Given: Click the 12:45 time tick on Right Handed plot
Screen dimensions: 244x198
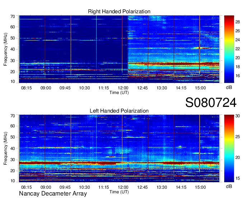Looking at the screenshot, I should tap(142, 88).
